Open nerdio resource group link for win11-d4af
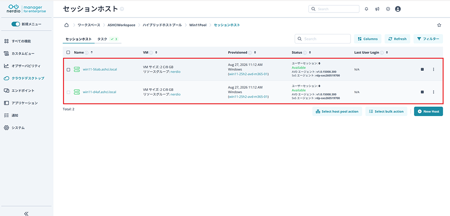This screenshot has width=450, height=216. 175,94
